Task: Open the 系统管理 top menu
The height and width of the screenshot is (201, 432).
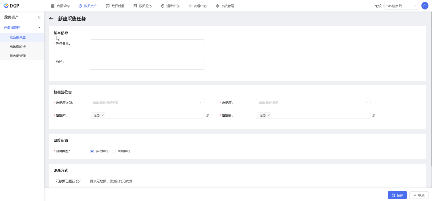Action: 225,6
